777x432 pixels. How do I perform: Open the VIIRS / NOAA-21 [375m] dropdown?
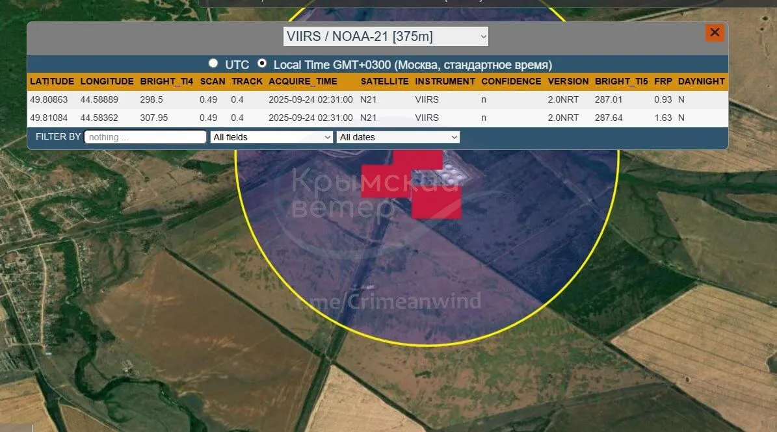(386, 36)
